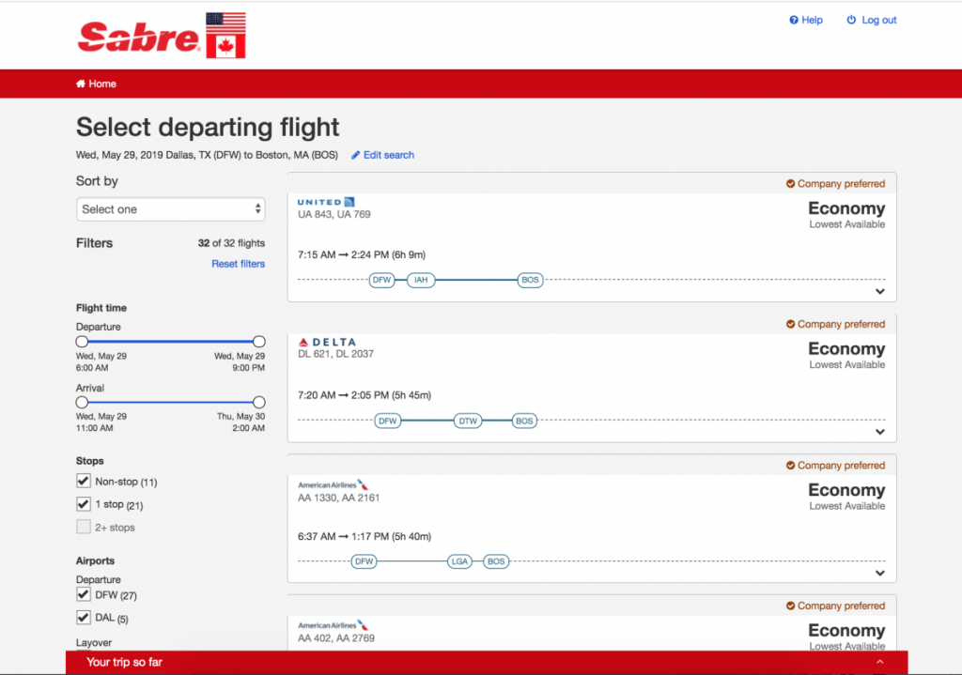Click the 2+ stops checkbox
The height and width of the screenshot is (675, 962).
tap(84, 527)
